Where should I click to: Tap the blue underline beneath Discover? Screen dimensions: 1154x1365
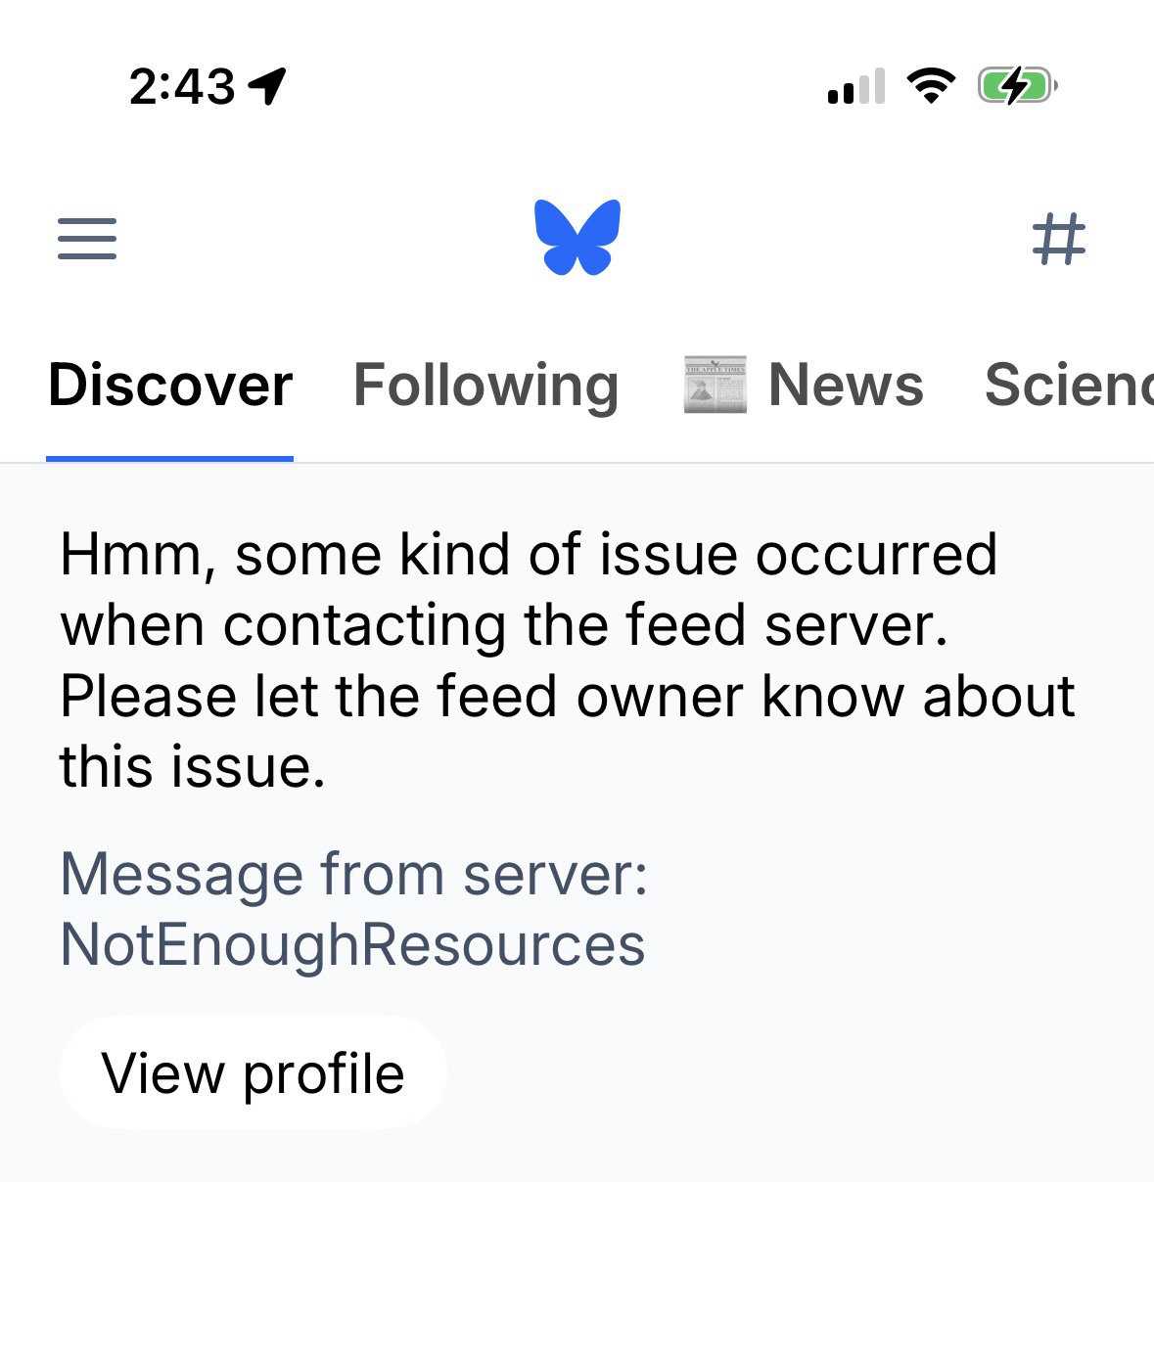click(170, 458)
